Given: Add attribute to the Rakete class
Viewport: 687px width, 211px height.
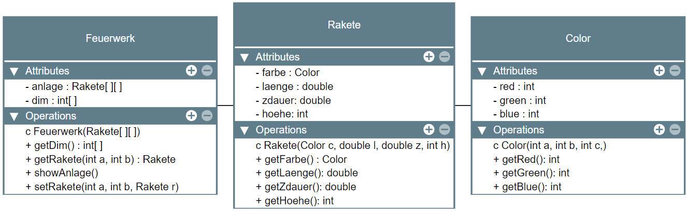Looking at the screenshot, I should [x=428, y=57].
